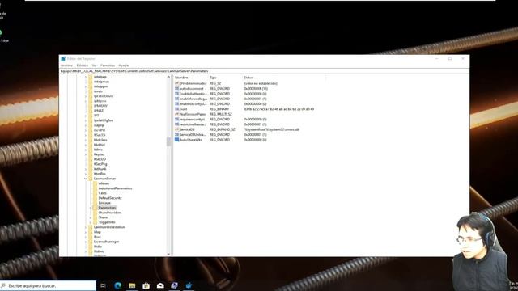Expand the Parameters subkey

click(91, 208)
